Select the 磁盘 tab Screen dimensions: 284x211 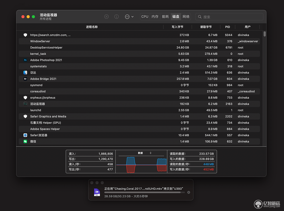(x=176, y=17)
